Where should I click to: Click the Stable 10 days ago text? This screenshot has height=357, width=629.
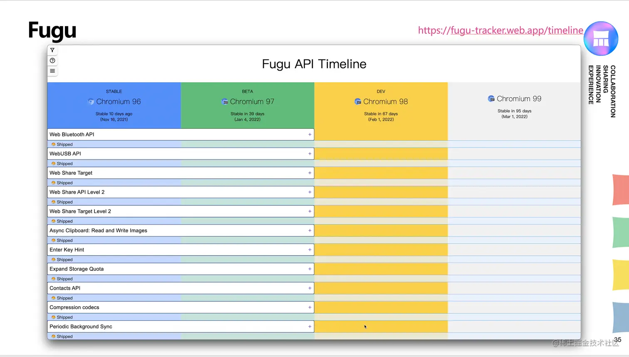(114, 114)
